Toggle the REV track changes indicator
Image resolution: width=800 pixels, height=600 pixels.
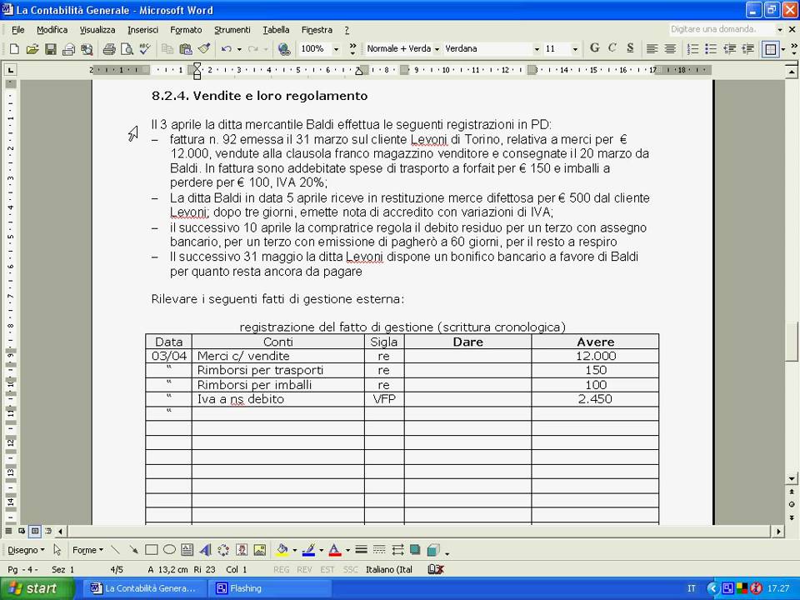[x=304, y=569]
